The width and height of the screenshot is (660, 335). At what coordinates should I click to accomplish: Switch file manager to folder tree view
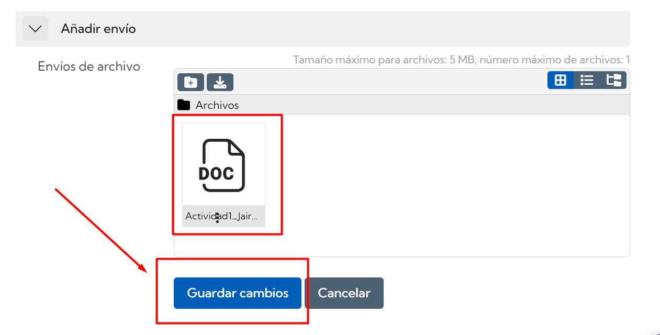(x=613, y=80)
